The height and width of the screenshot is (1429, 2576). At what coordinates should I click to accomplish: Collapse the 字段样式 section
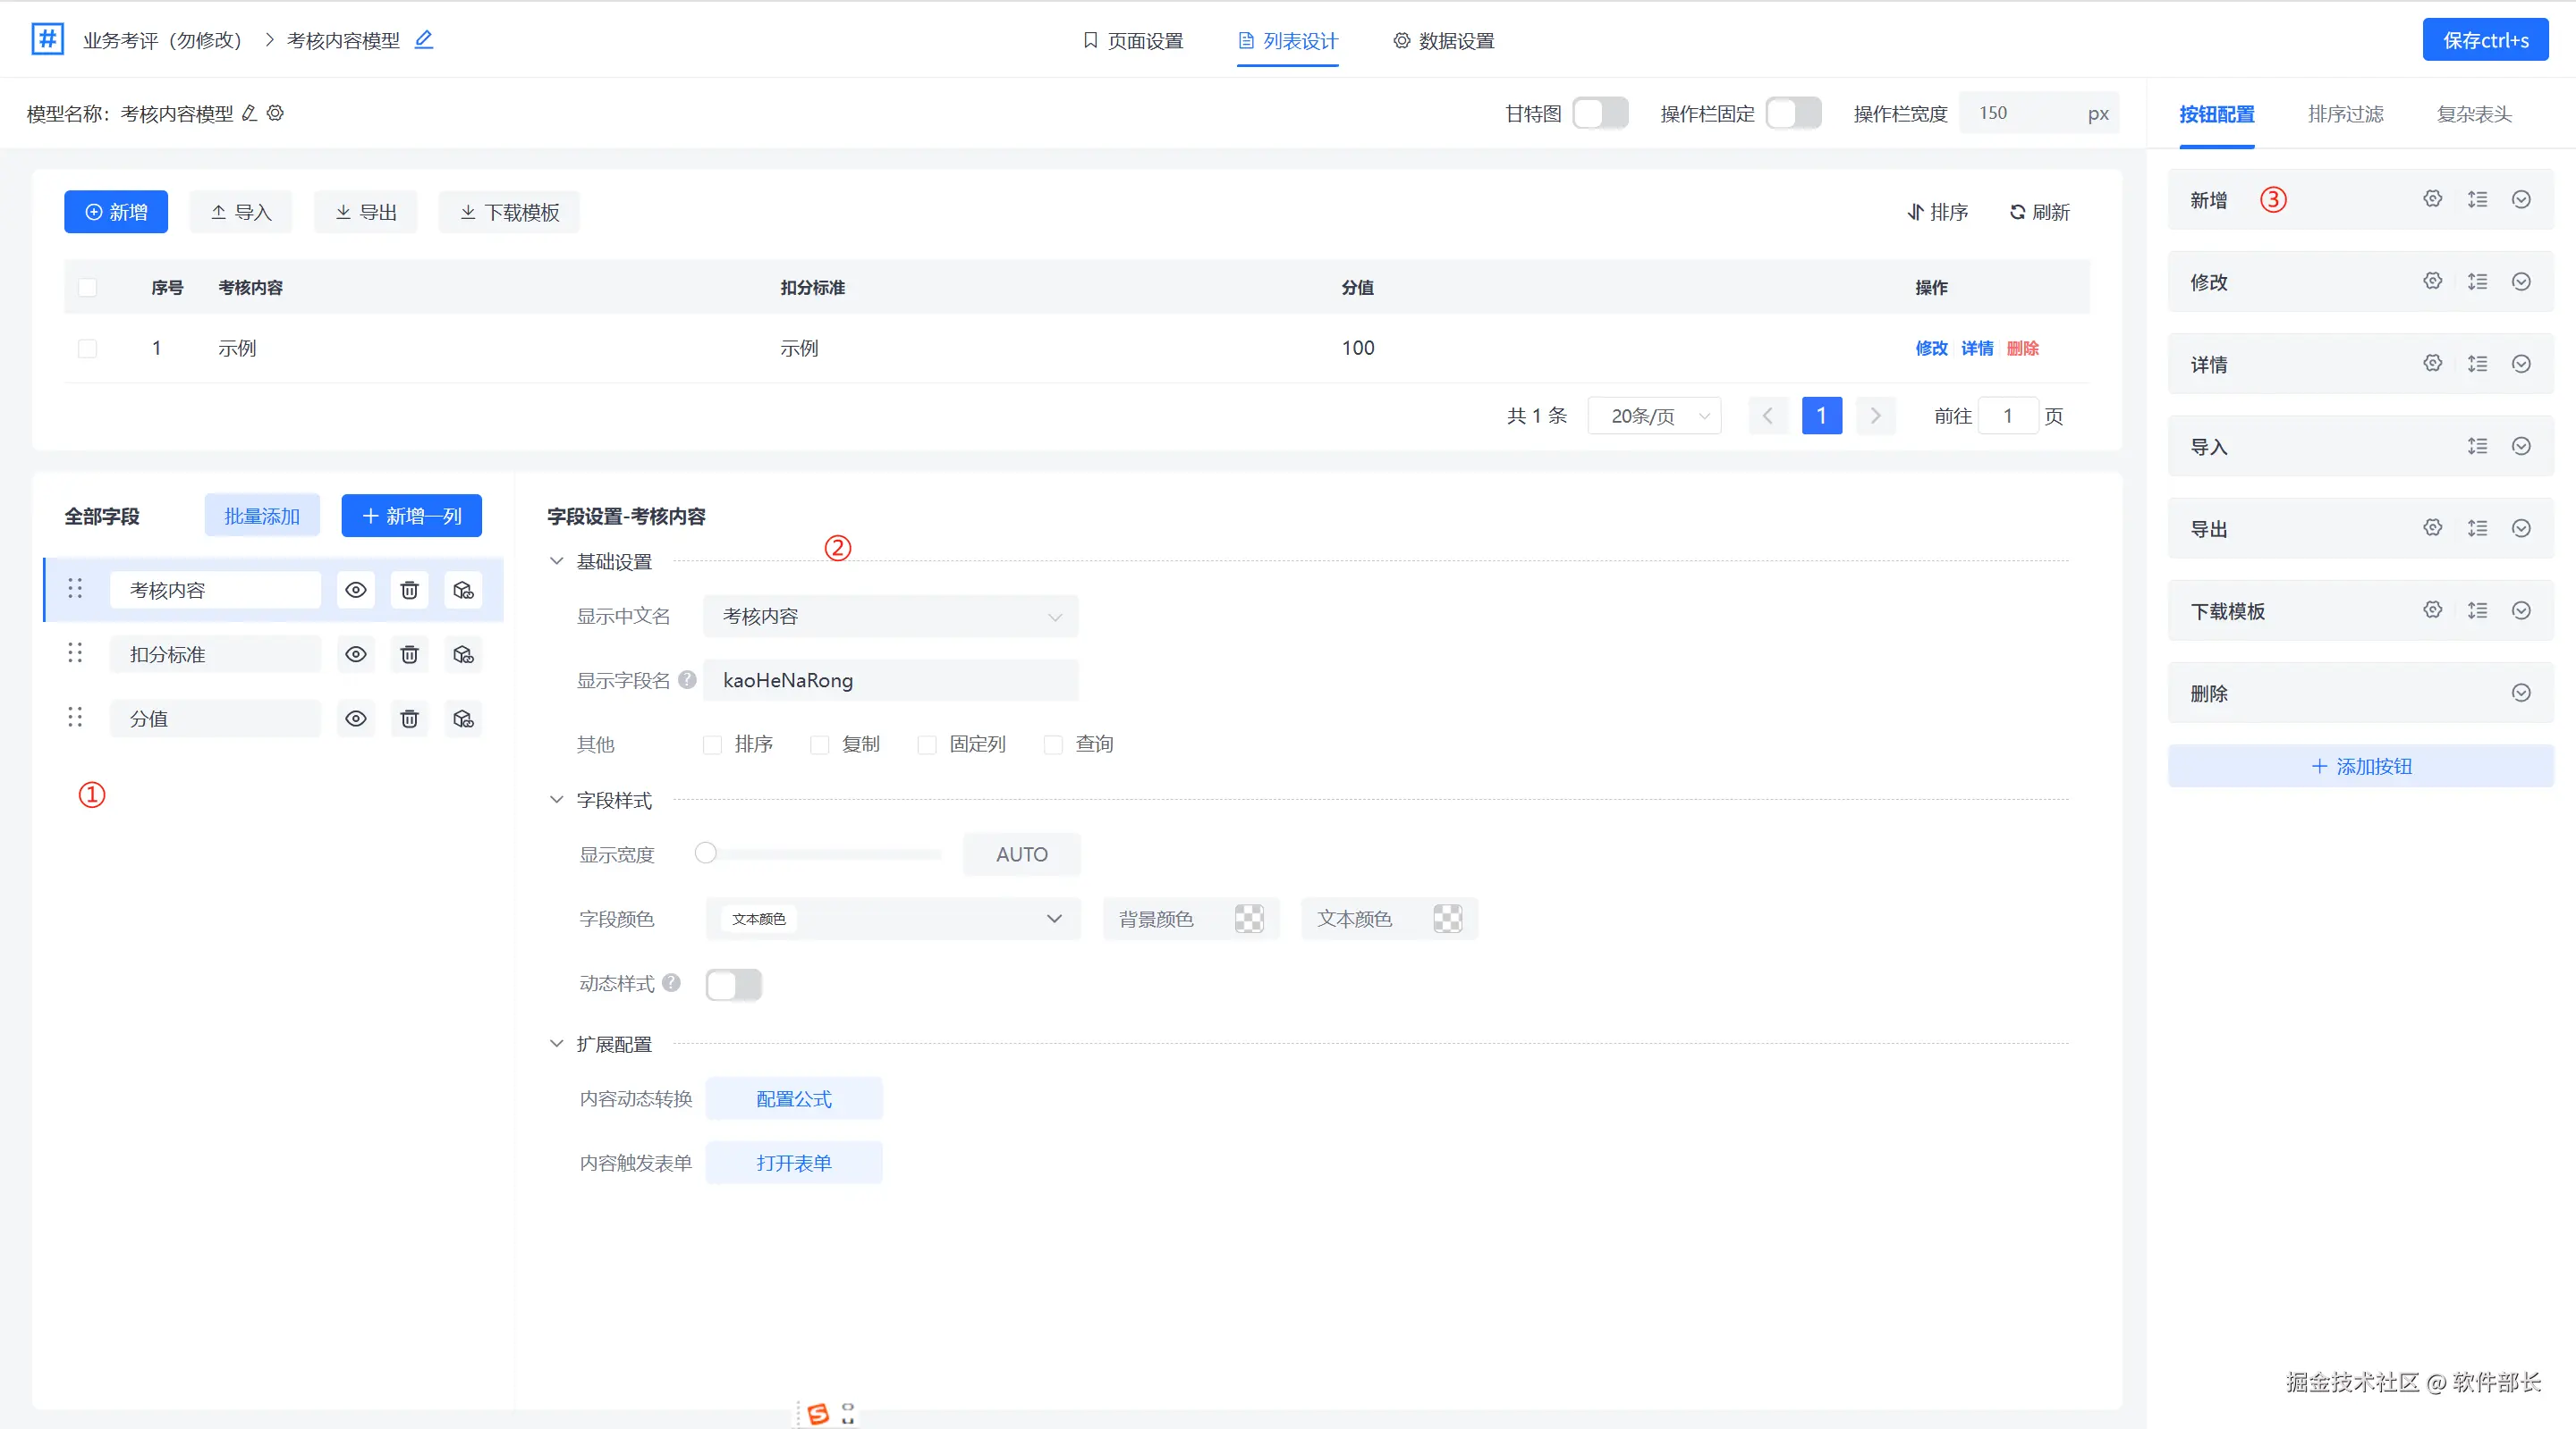point(557,801)
